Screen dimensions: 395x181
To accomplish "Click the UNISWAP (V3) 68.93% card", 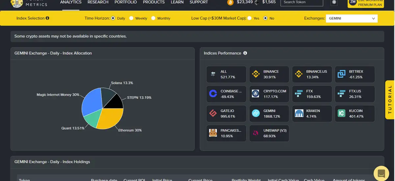I will coord(269,133).
